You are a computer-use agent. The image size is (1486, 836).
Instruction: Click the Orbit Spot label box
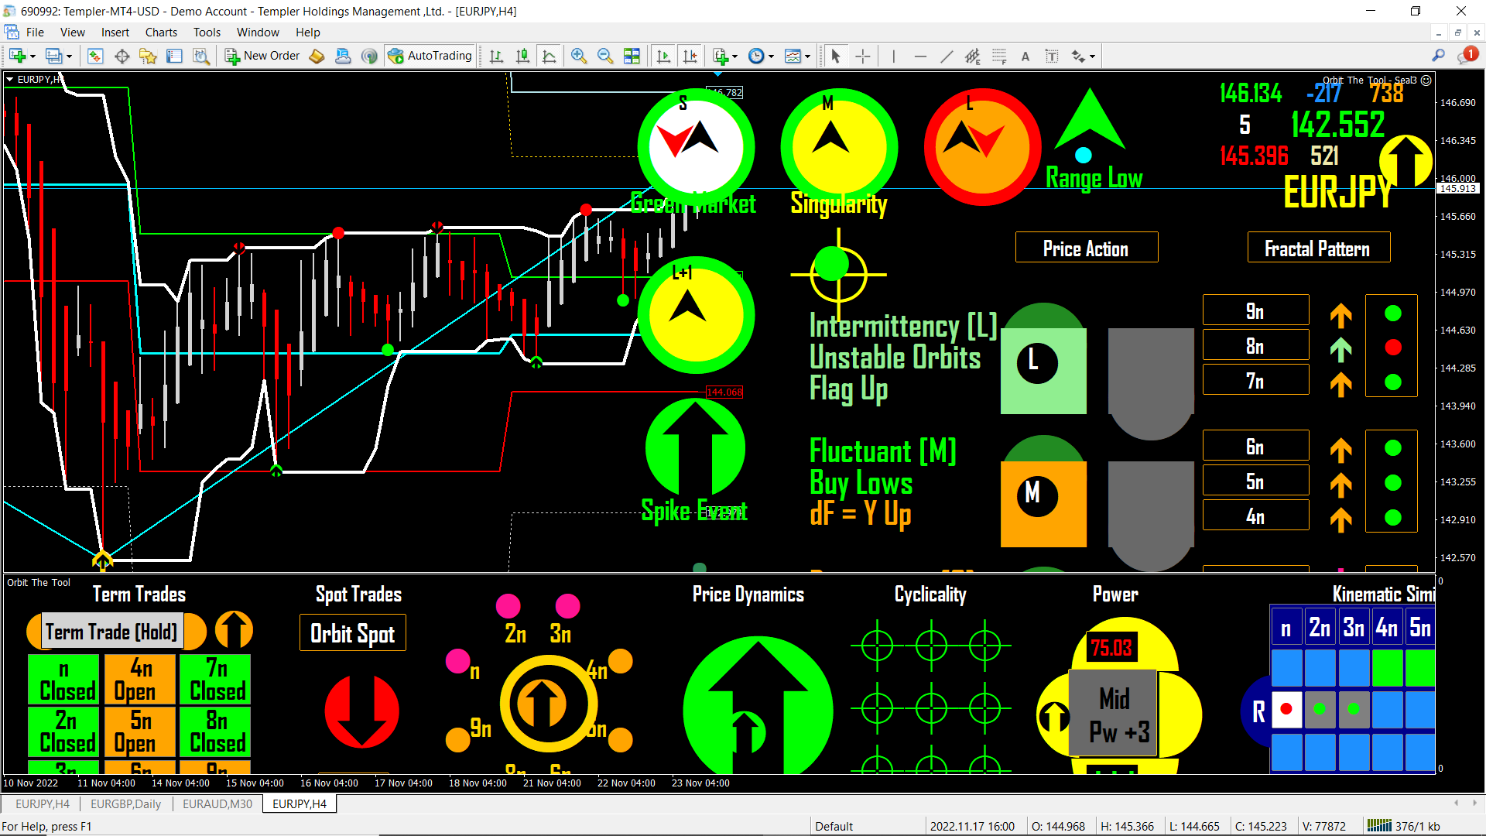[352, 633]
